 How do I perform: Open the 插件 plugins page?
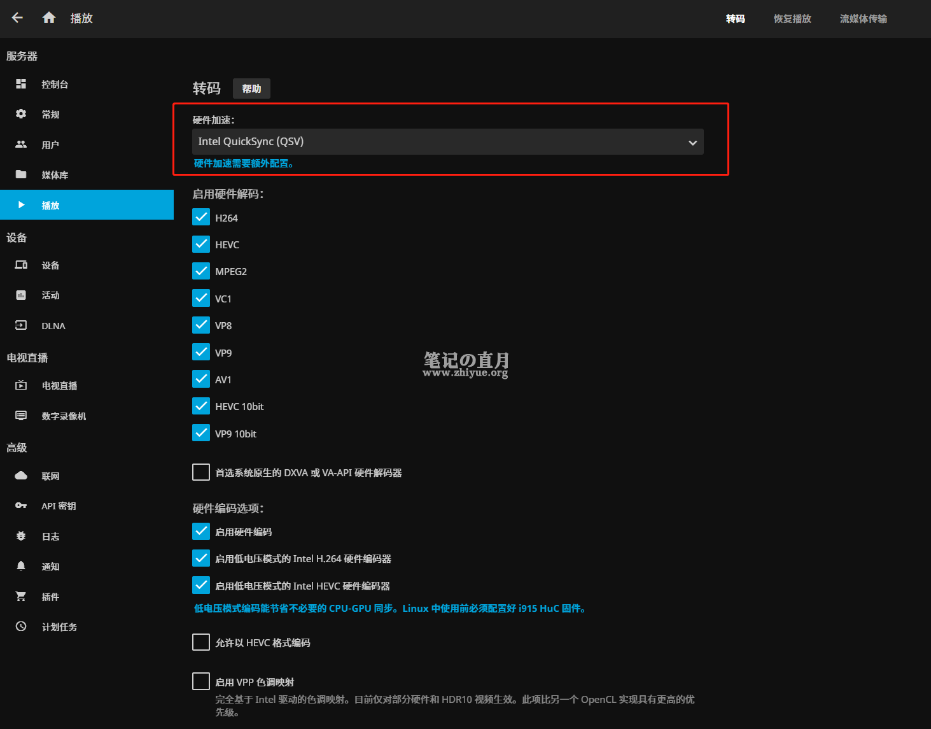pos(50,597)
